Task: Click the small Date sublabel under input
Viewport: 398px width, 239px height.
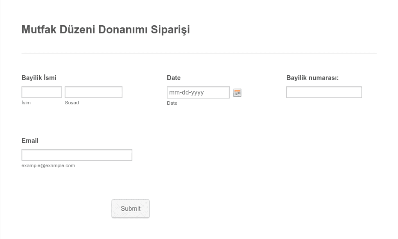Action: point(172,103)
